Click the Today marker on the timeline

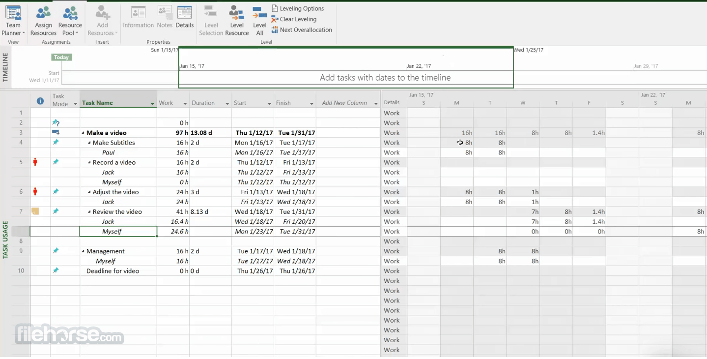pyautogui.click(x=61, y=57)
